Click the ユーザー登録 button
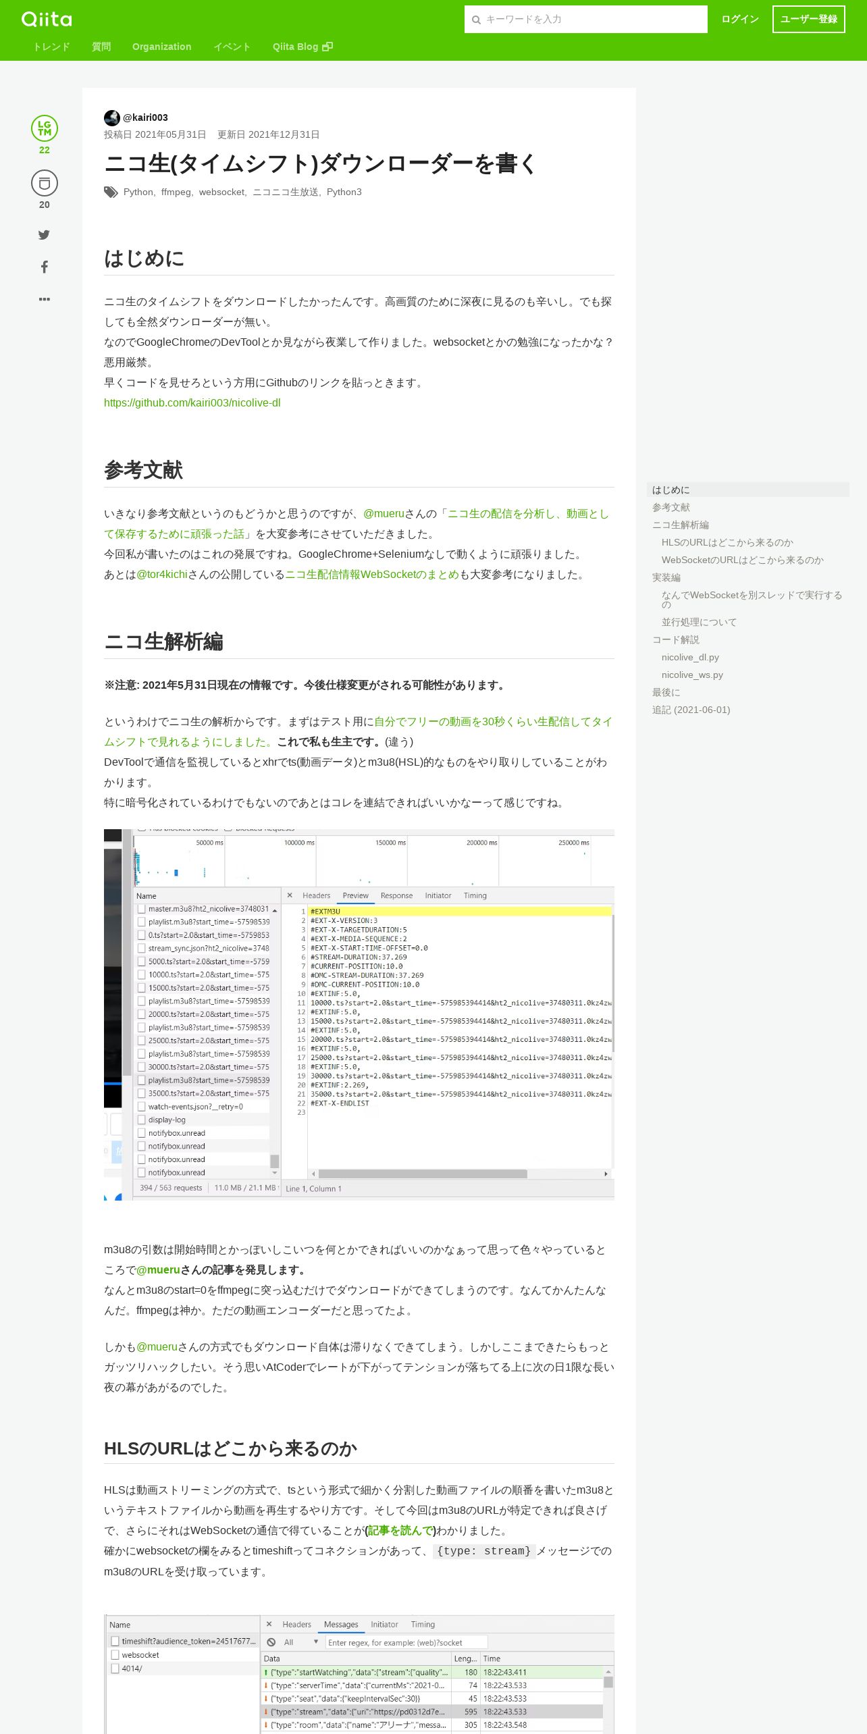Viewport: 867px width, 1734px height. 809,19
